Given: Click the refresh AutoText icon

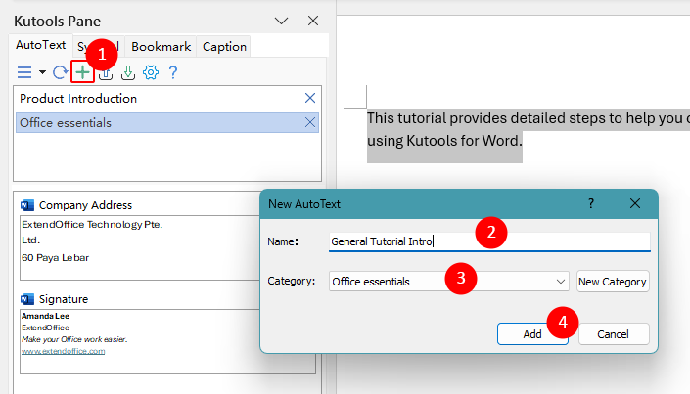Looking at the screenshot, I should (61, 72).
